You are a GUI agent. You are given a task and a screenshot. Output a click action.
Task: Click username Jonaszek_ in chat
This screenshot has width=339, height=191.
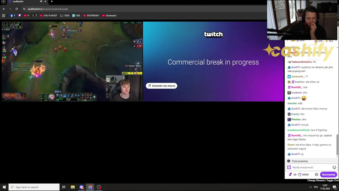[298, 76]
